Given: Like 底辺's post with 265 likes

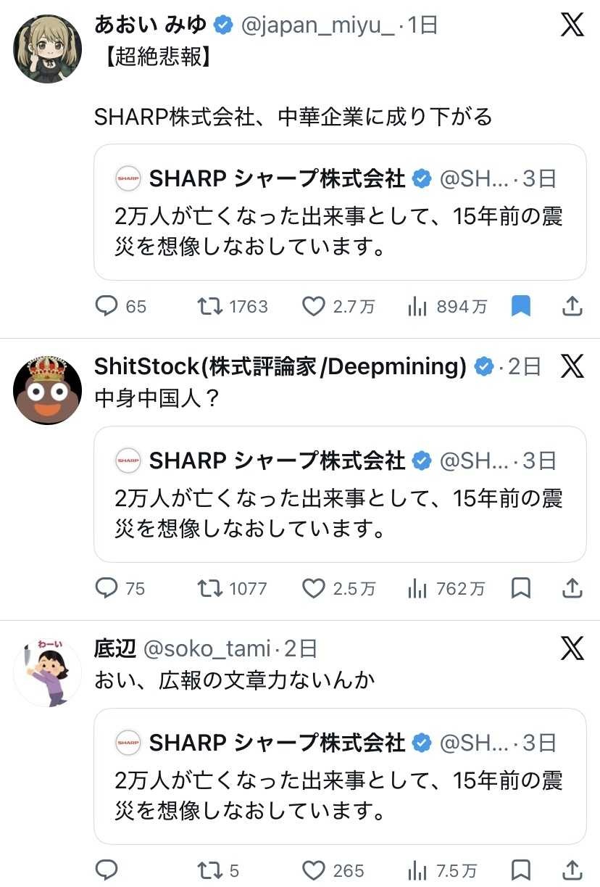Looking at the screenshot, I should [x=313, y=870].
